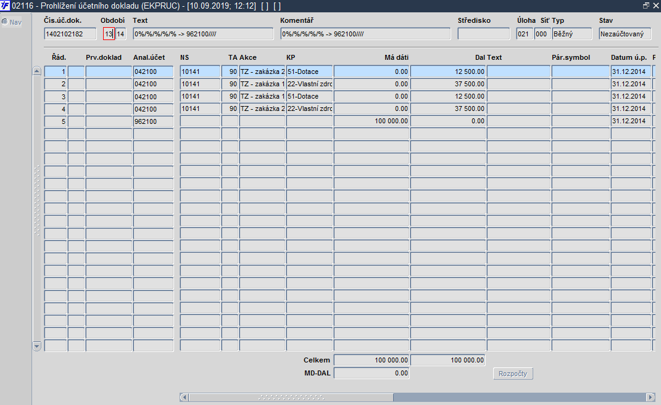Click account 962100 in row 5
Viewport: 661px width, 405px height.
click(154, 121)
